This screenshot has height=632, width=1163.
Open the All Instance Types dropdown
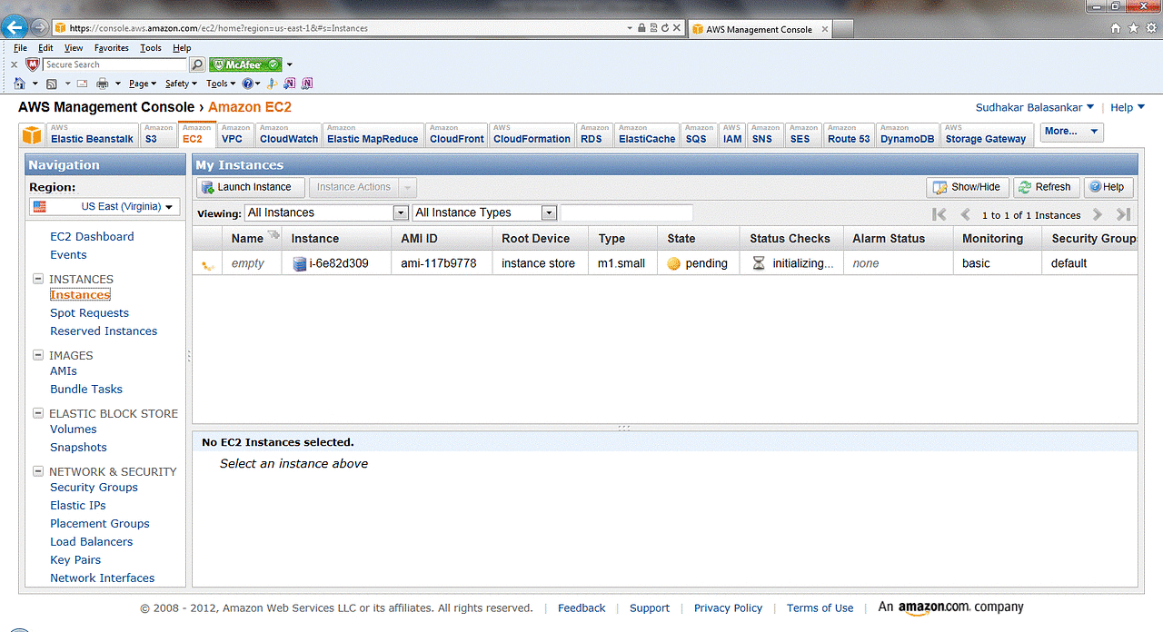(x=484, y=212)
